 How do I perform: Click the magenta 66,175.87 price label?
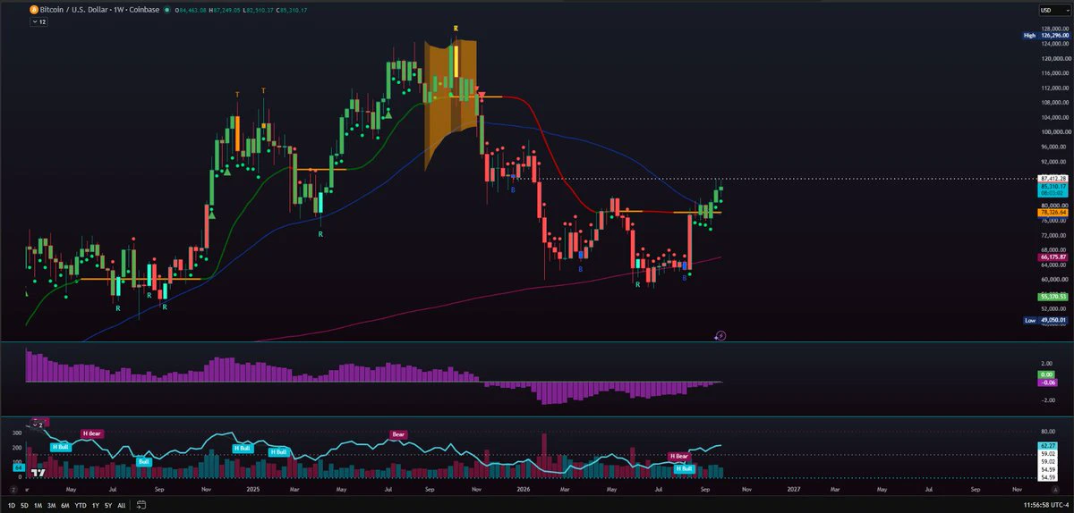click(1053, 256)
